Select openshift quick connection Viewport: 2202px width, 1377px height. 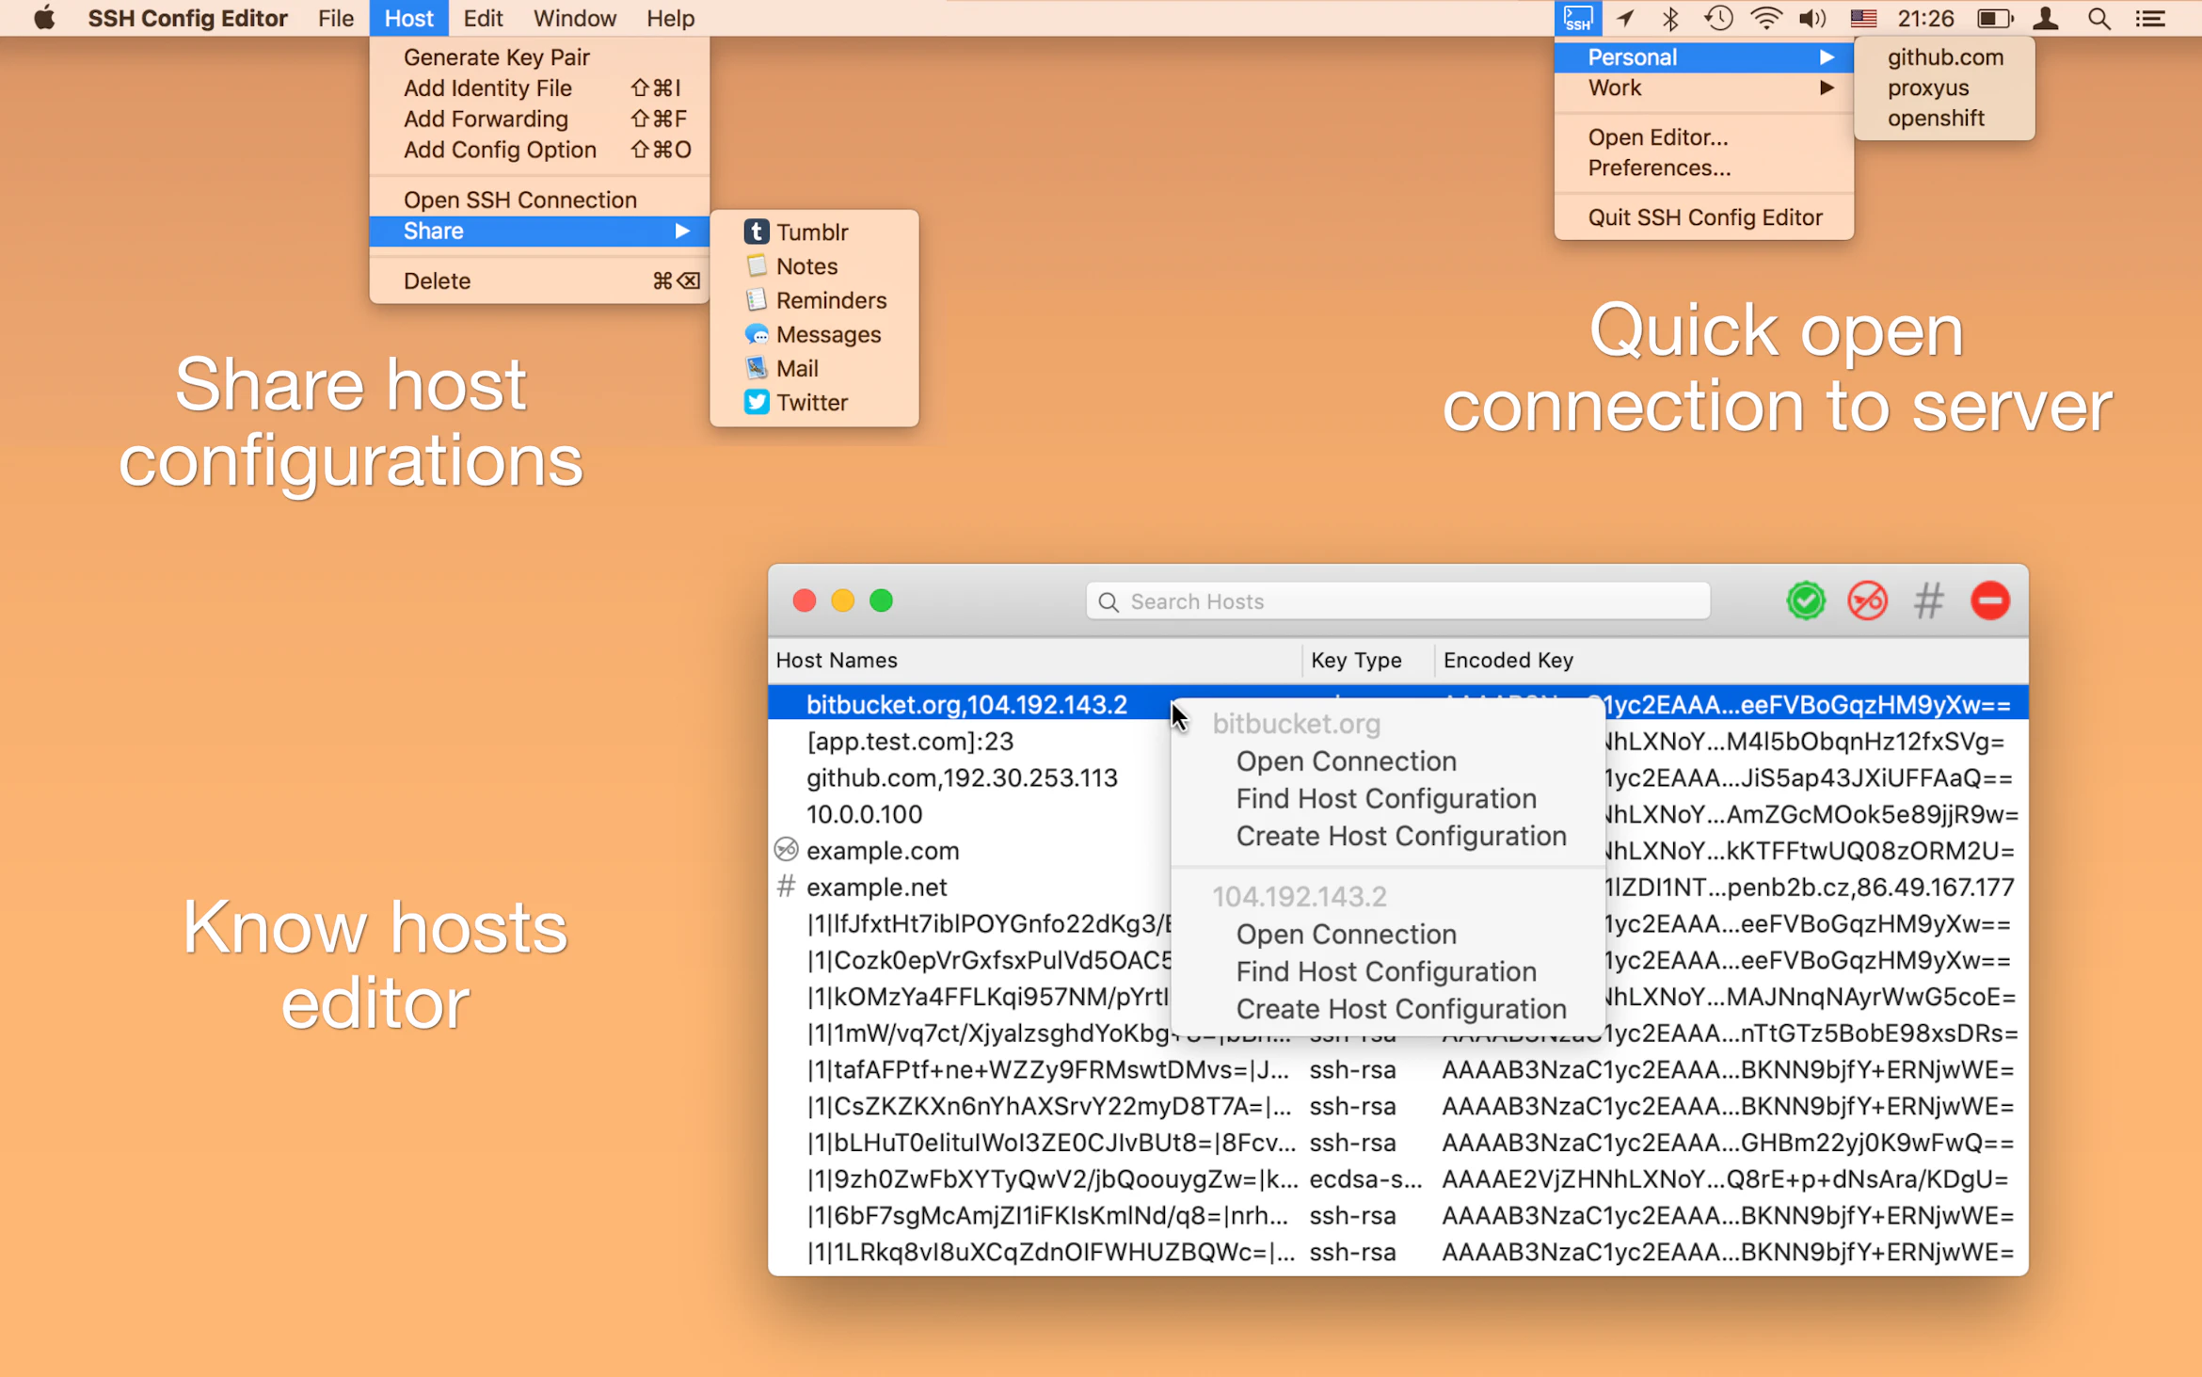tap(1944, 118)
